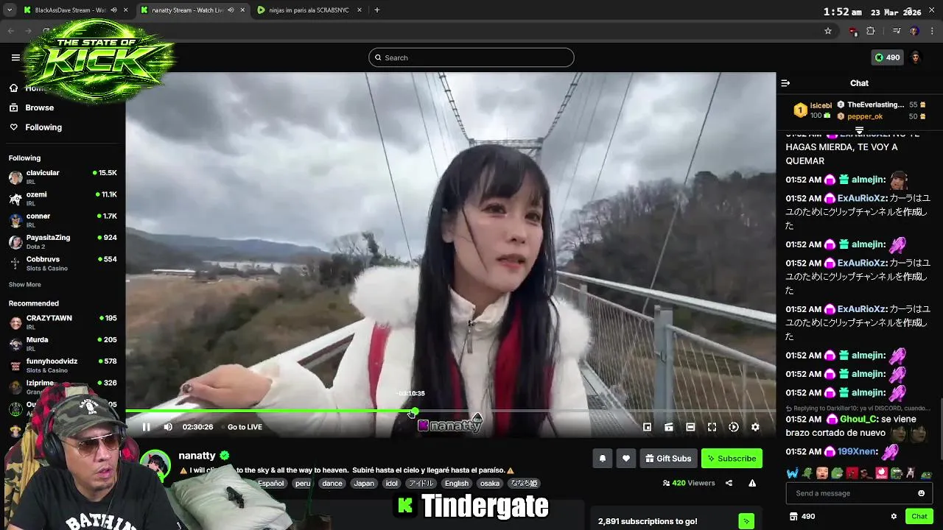Share the stream via share icon
The width and height of the screenshot is (943, 530).
729,483
